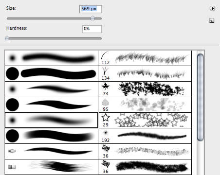Image resolution: width=220 pixels, height=175 pixels.
Task: Click the faded leaves stroke preview beside 95
Action: point(152,105)
